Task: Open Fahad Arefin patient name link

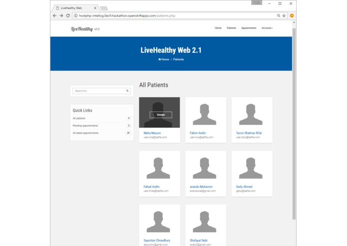Action: [x=151, y=187]
